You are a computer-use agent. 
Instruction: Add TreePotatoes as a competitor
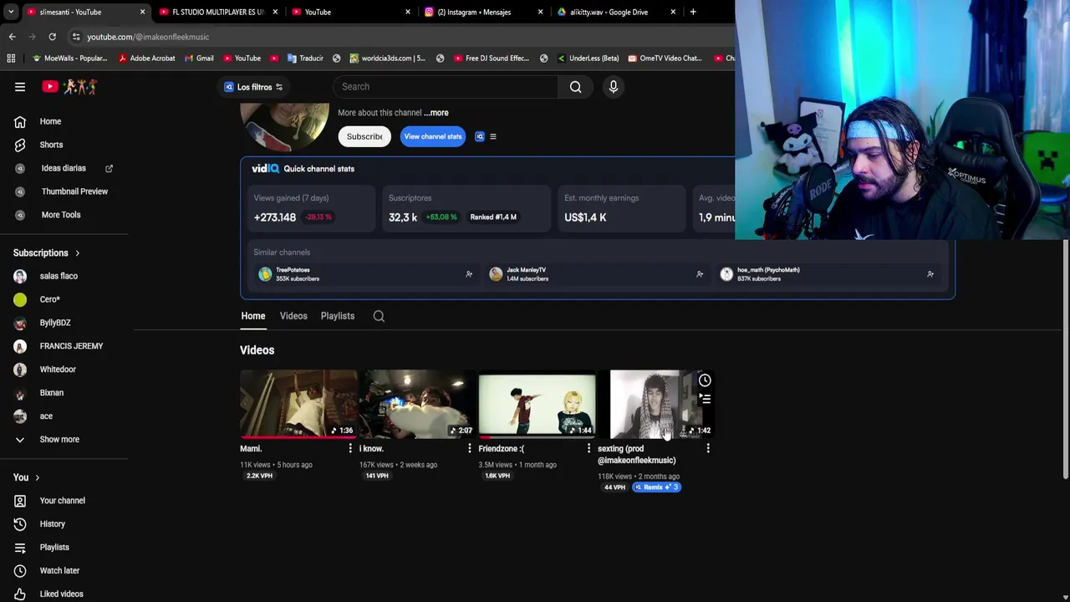469,274
